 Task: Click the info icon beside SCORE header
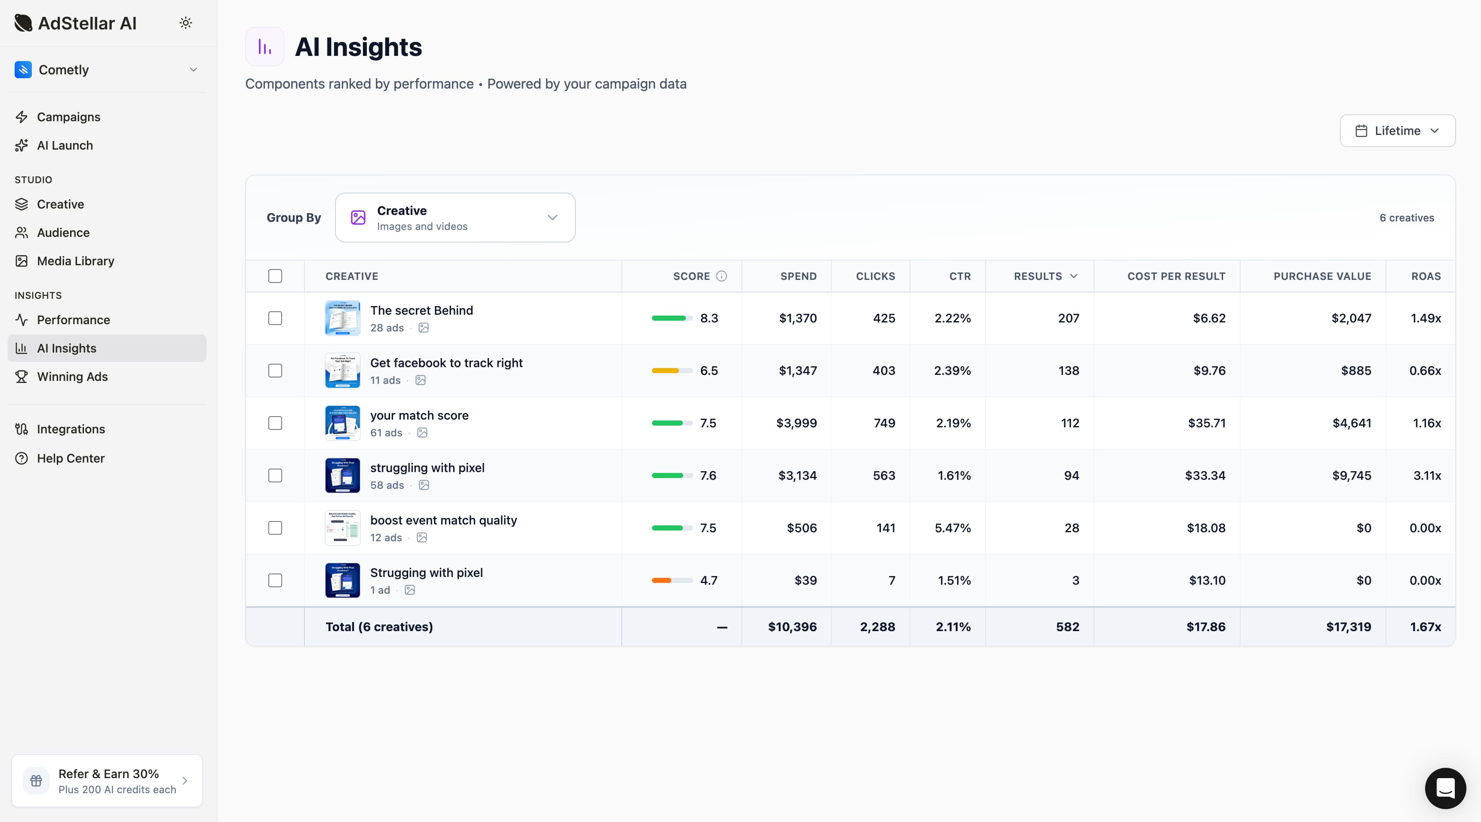point(722,276)
